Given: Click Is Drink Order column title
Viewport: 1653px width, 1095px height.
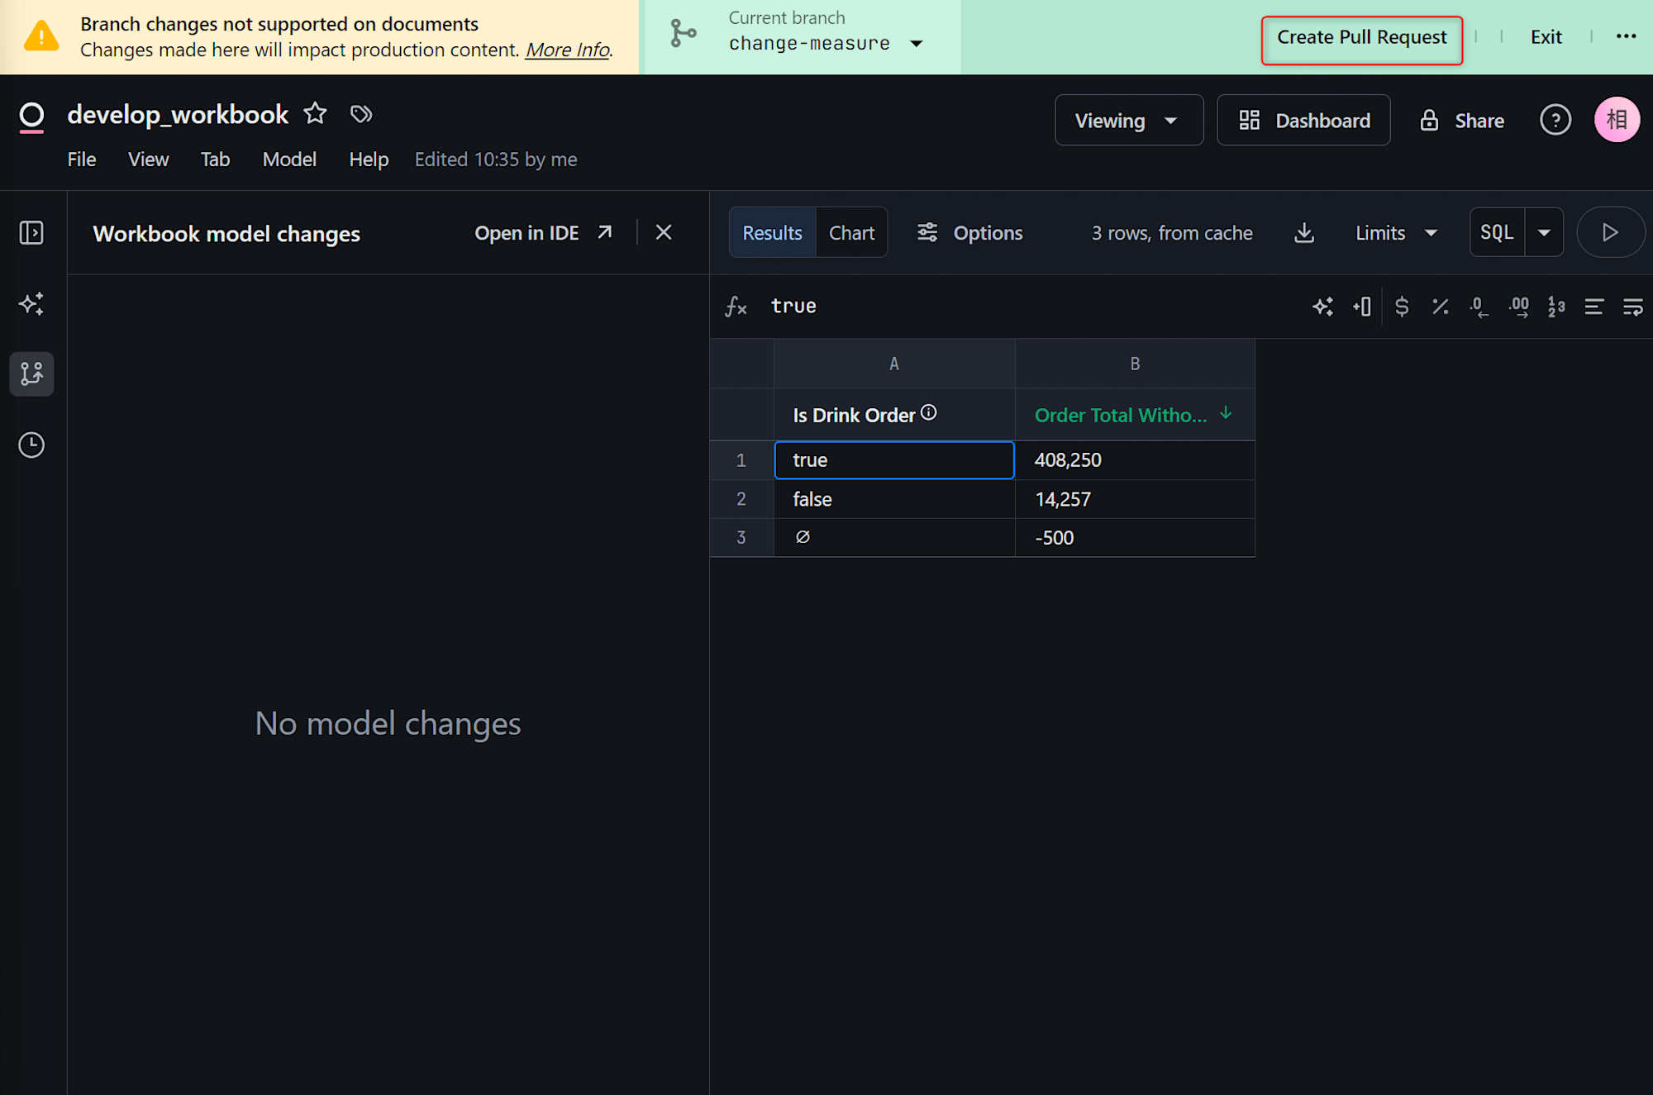Looking at the screenshot, I should point(854,415).
